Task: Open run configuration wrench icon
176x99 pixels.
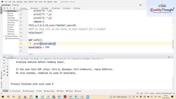Action: coord(4,63)
